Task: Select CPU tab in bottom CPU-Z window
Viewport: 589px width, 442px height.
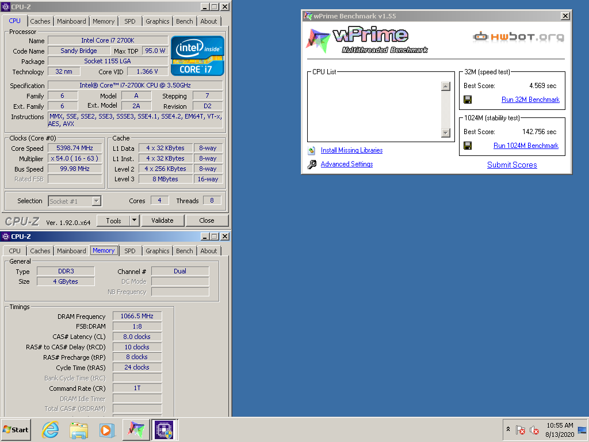Action: click(14, 251)
